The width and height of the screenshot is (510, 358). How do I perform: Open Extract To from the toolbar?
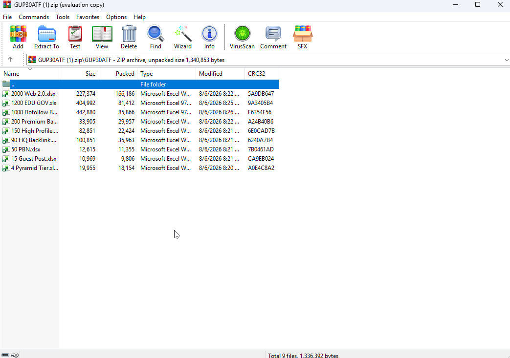click(x=46, y=37)
